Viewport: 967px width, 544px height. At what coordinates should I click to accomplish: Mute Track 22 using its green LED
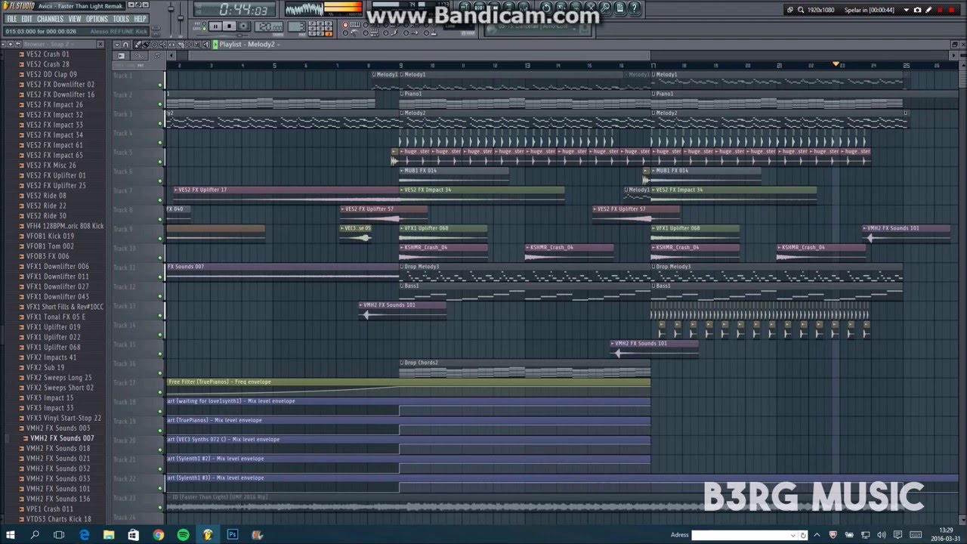click(160, 487)
